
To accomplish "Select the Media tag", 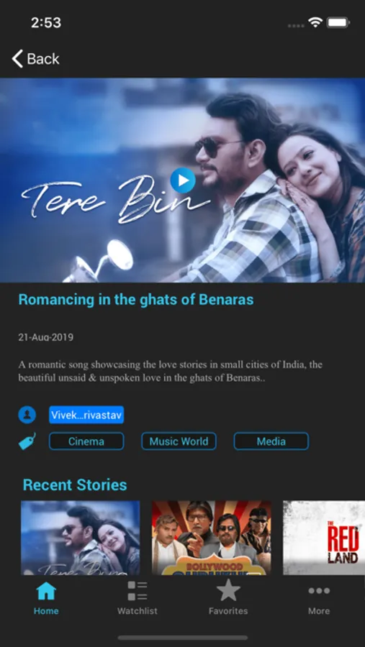I will point(271,441).
